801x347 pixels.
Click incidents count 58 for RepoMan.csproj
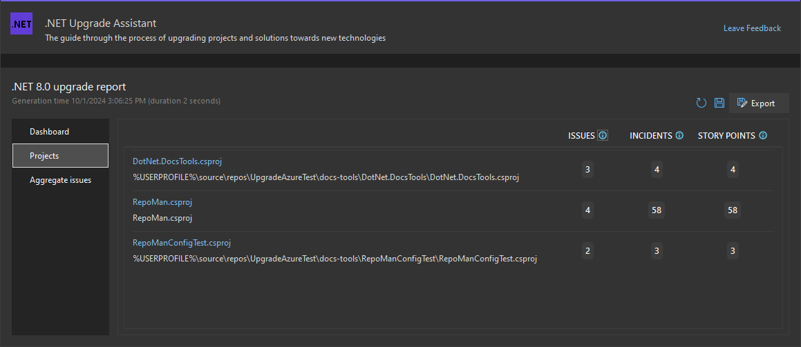pos(657,210)
